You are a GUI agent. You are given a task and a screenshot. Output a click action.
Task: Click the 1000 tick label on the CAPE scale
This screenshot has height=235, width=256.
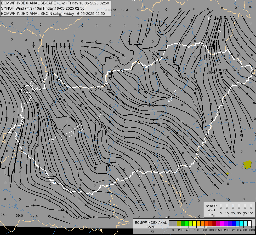(x=212, y=230)
